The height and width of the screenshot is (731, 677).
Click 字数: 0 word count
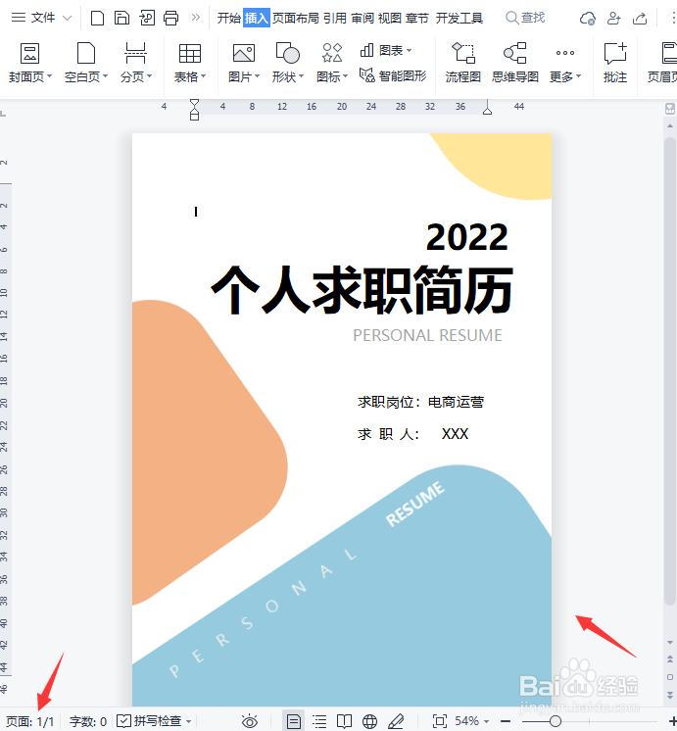tap(88, 721)
